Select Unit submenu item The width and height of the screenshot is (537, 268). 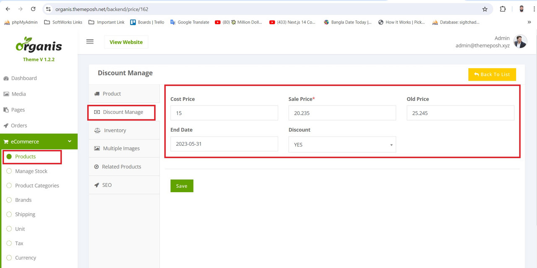(20, 229)
